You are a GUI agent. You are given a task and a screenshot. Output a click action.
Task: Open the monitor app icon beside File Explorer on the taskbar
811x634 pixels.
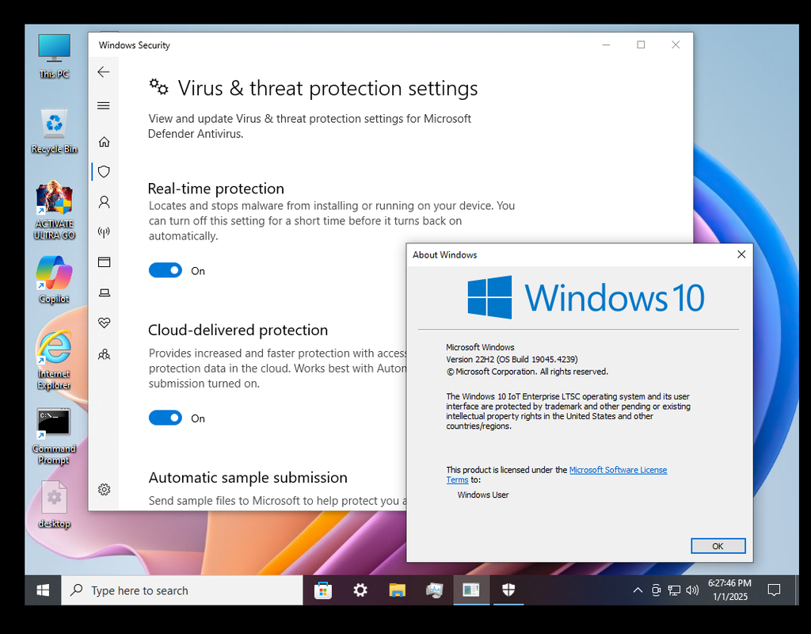pyautogui.click(x=435, y=590)
